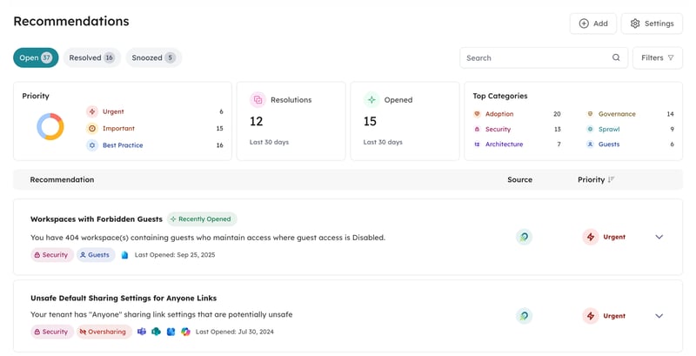
Task: Click the pink Resolutions card icon
Action: point(258,100)
